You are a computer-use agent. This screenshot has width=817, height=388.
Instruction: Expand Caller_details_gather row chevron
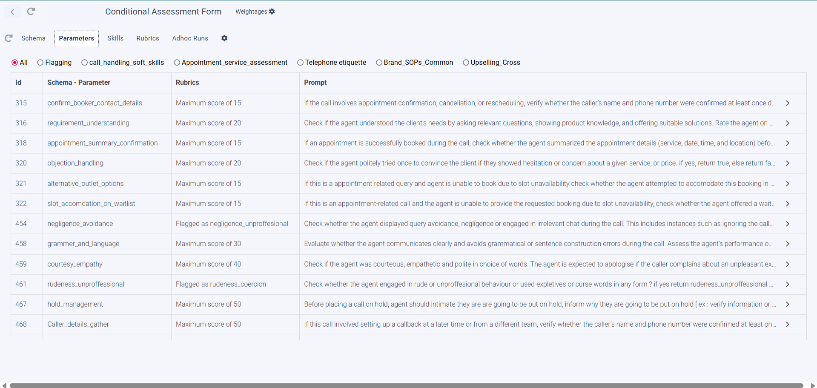pyautogui.click(x=788, y=324)
